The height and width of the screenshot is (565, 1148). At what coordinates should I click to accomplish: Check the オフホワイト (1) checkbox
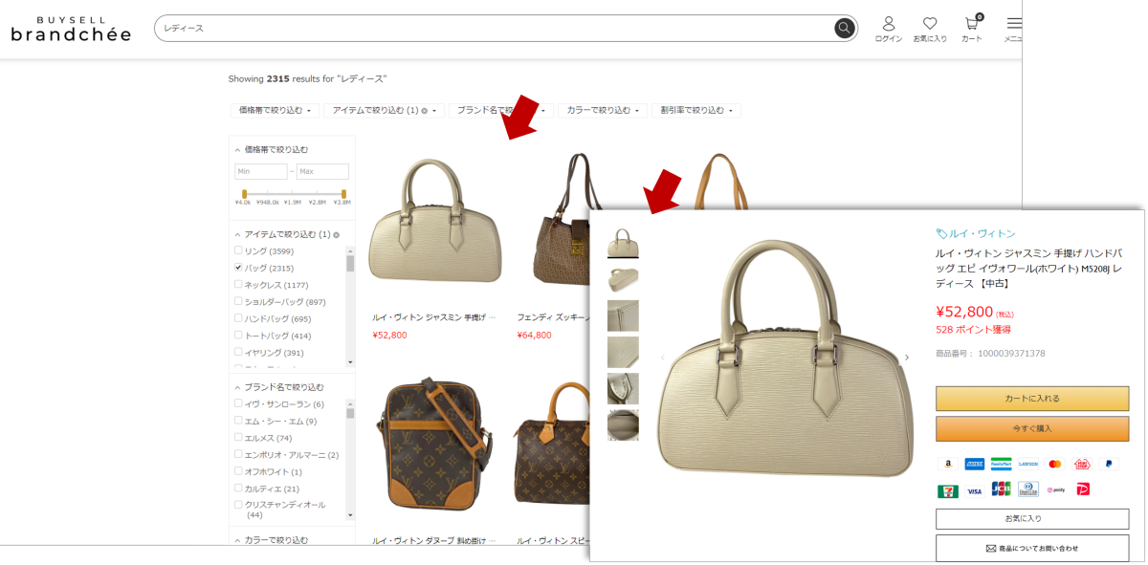[238, 470]
